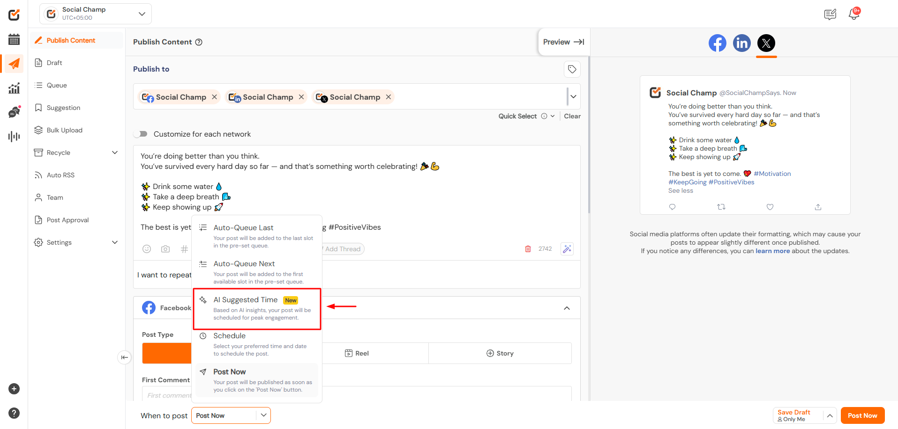
Task: Expand the Save Draft options arrow
Action: click(x=830, y=415)
